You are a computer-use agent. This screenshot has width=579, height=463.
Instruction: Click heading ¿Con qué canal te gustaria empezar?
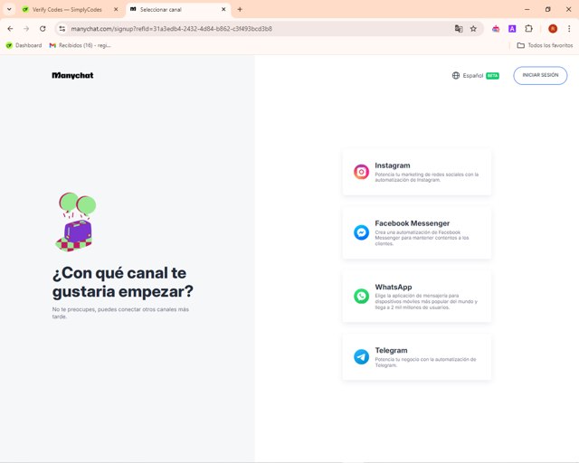click(123, 282)
